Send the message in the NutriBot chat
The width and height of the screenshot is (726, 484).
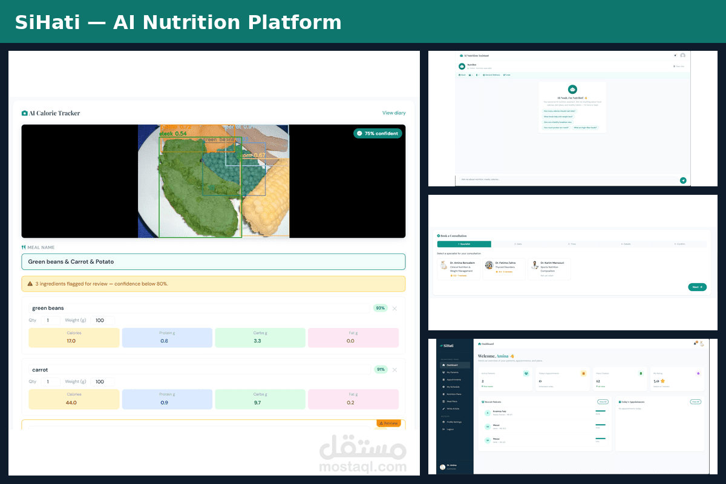[683, 180]
